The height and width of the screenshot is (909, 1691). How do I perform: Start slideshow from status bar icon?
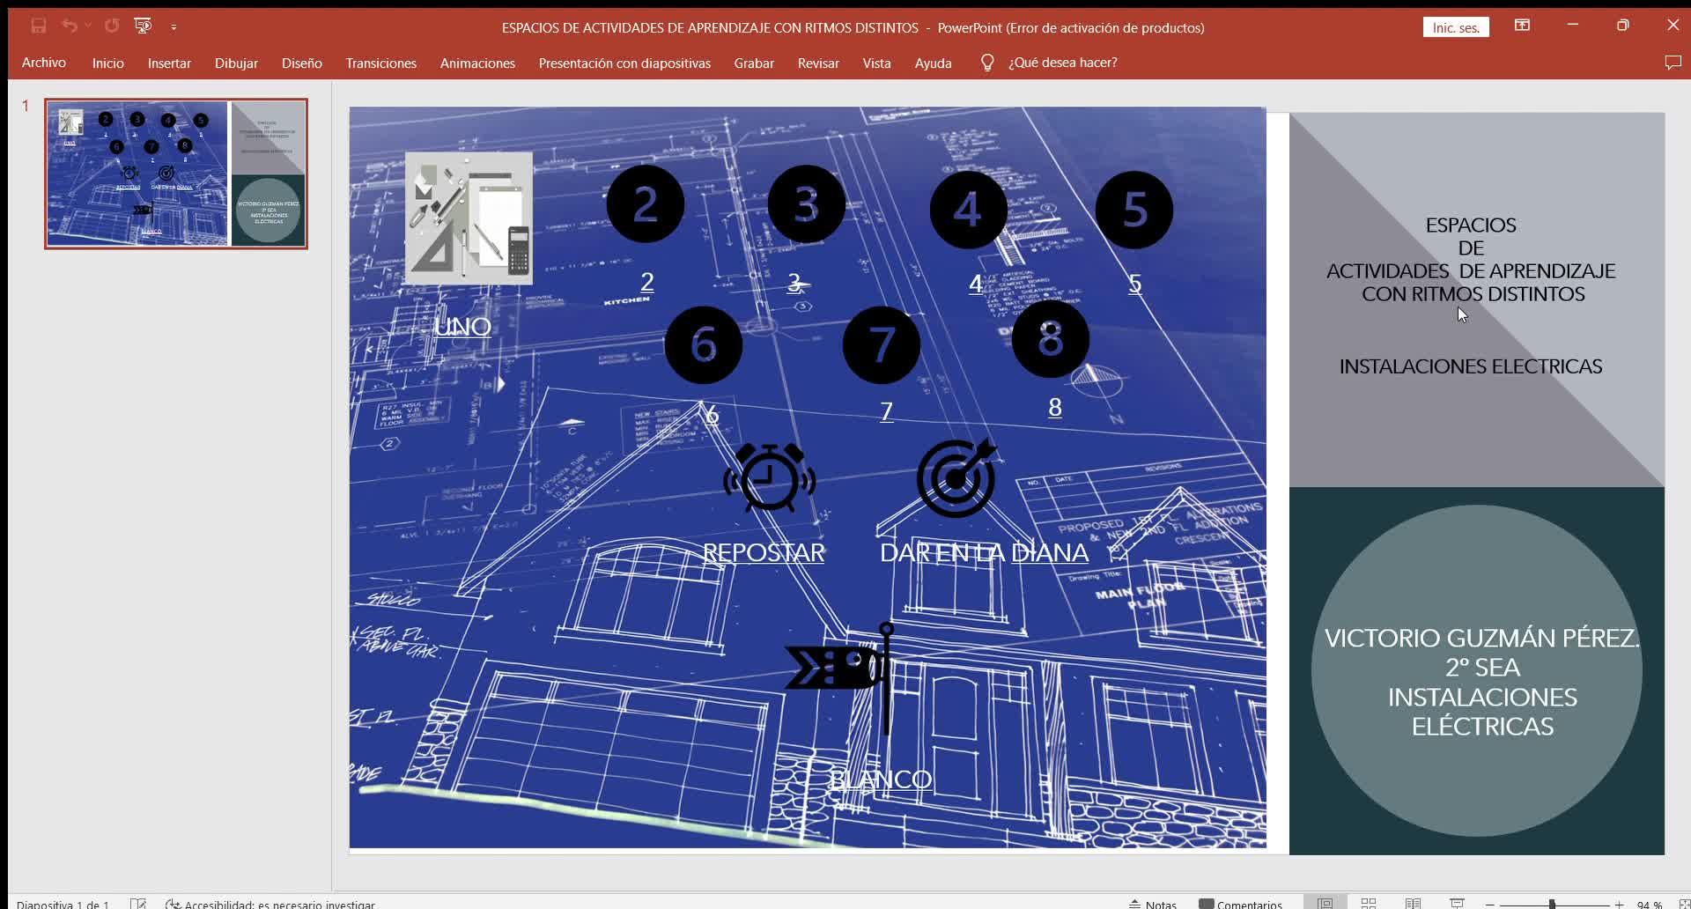tap(1457, 903)
